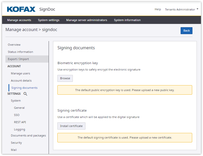Expand the System settings group

(16, 101)
